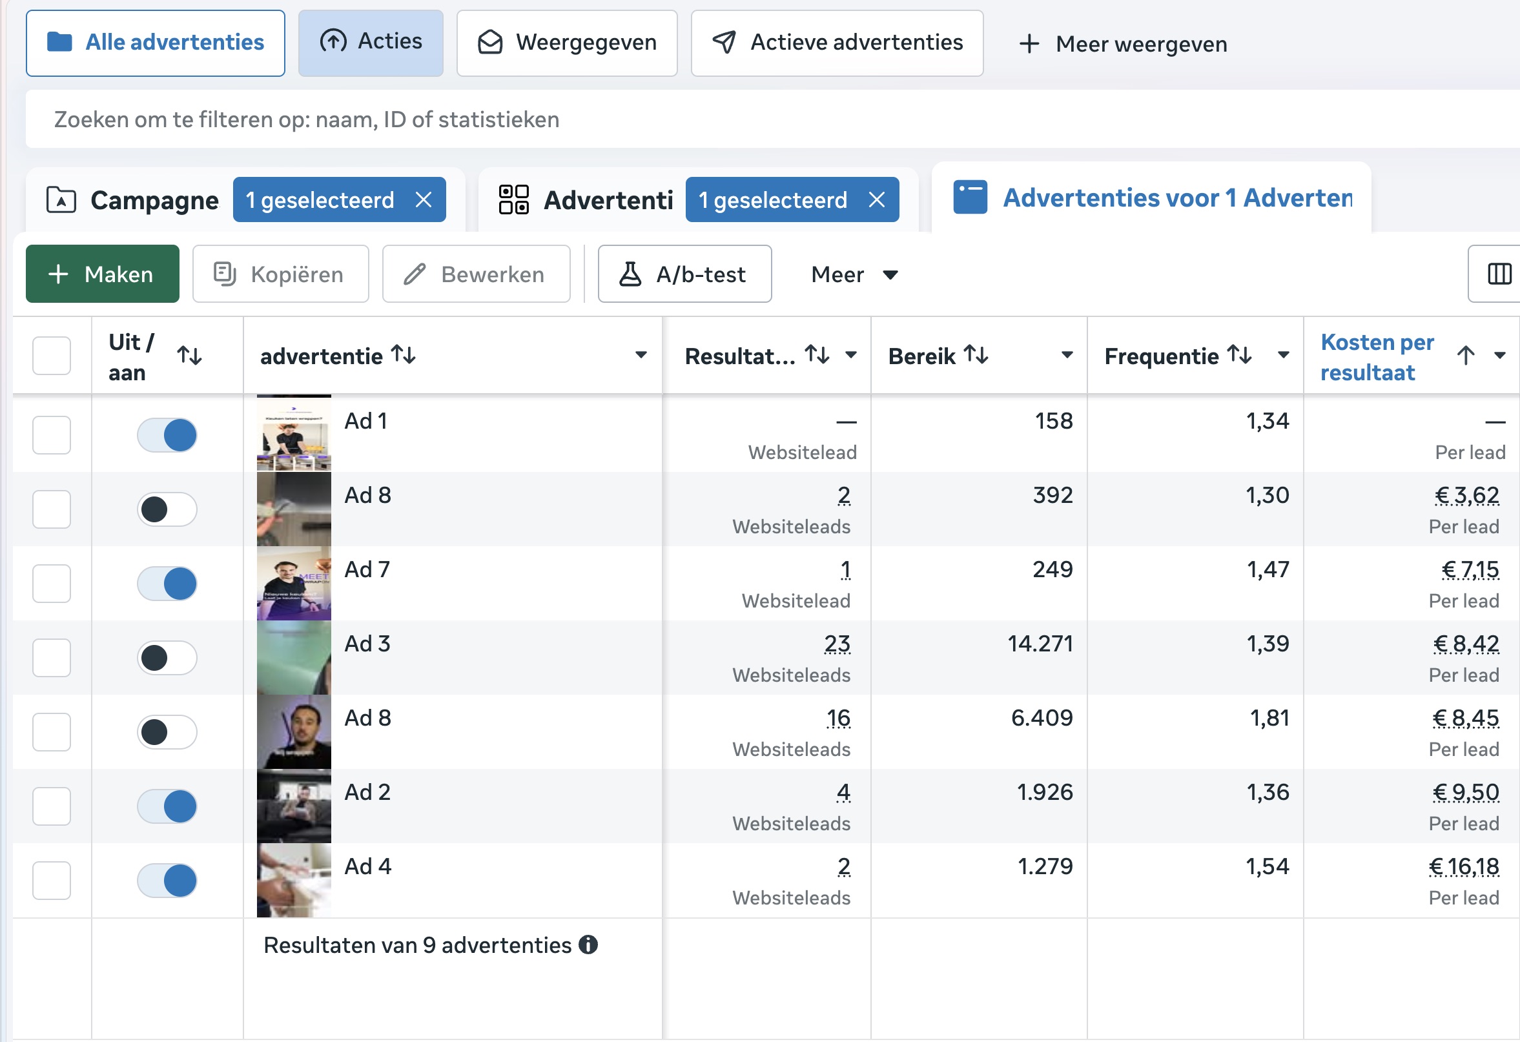Open the Resultaten column dropdown arrow

coord(851,355)
